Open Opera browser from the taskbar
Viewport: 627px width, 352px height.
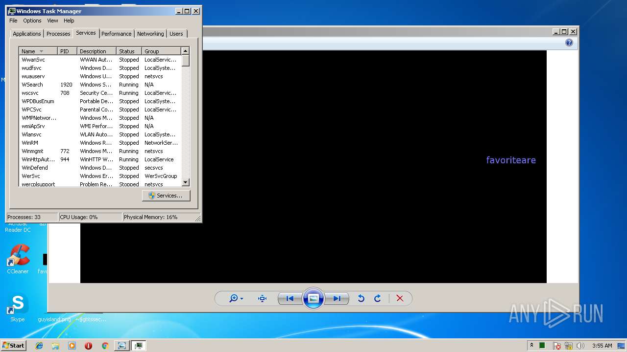88,346
